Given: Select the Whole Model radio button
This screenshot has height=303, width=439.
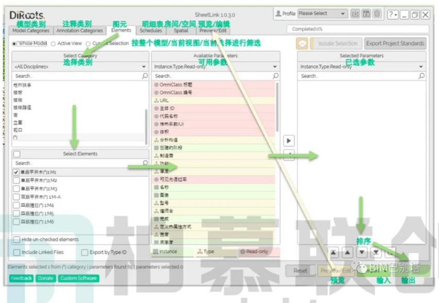Looking at the screenshot, I should pos(14,44).
